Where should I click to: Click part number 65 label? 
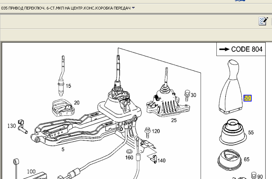pos(246,159)
